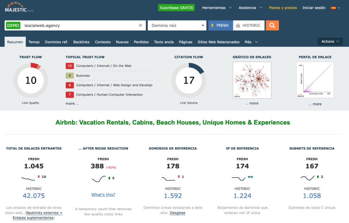Click more under Topical Trust Flow
The image size is (349, 223).
[72, 103]
